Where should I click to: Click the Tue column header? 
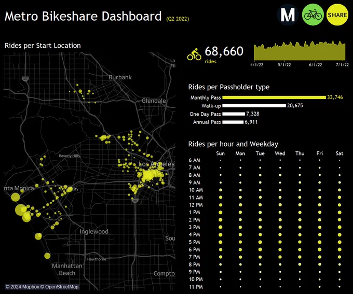click(x=260, y=153)
